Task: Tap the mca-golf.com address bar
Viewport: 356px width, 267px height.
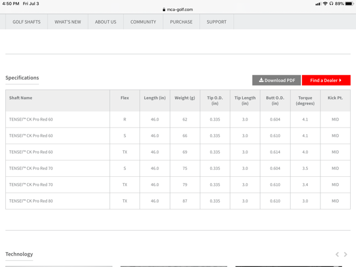Action: pos(178,9)
